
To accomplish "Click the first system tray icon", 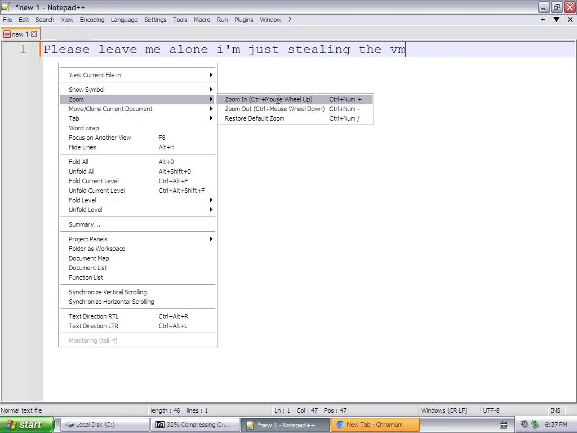I will tap(524, 425).
